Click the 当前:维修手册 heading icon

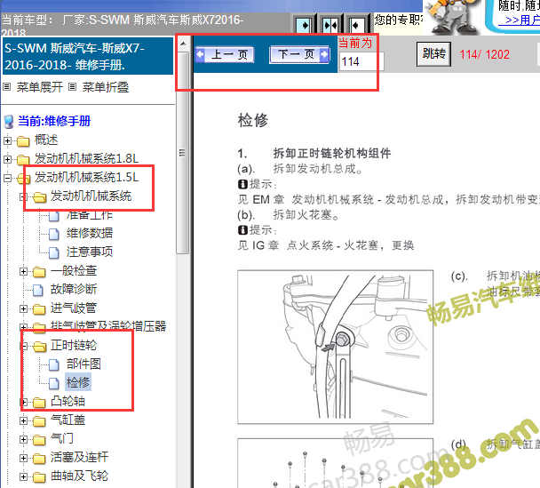(8, 122)
